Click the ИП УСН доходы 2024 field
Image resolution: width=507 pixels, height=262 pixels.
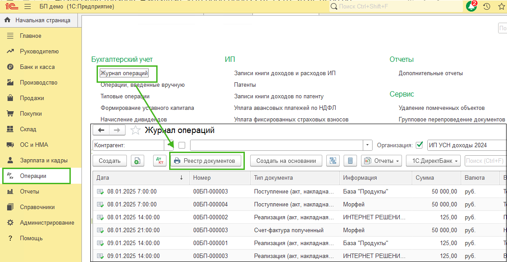466,145
